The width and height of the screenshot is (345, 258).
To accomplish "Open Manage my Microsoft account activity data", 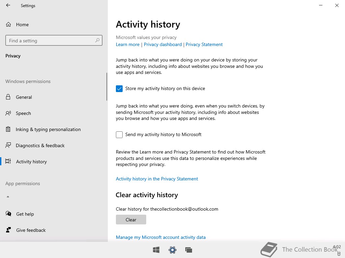I will pos(161,237).
